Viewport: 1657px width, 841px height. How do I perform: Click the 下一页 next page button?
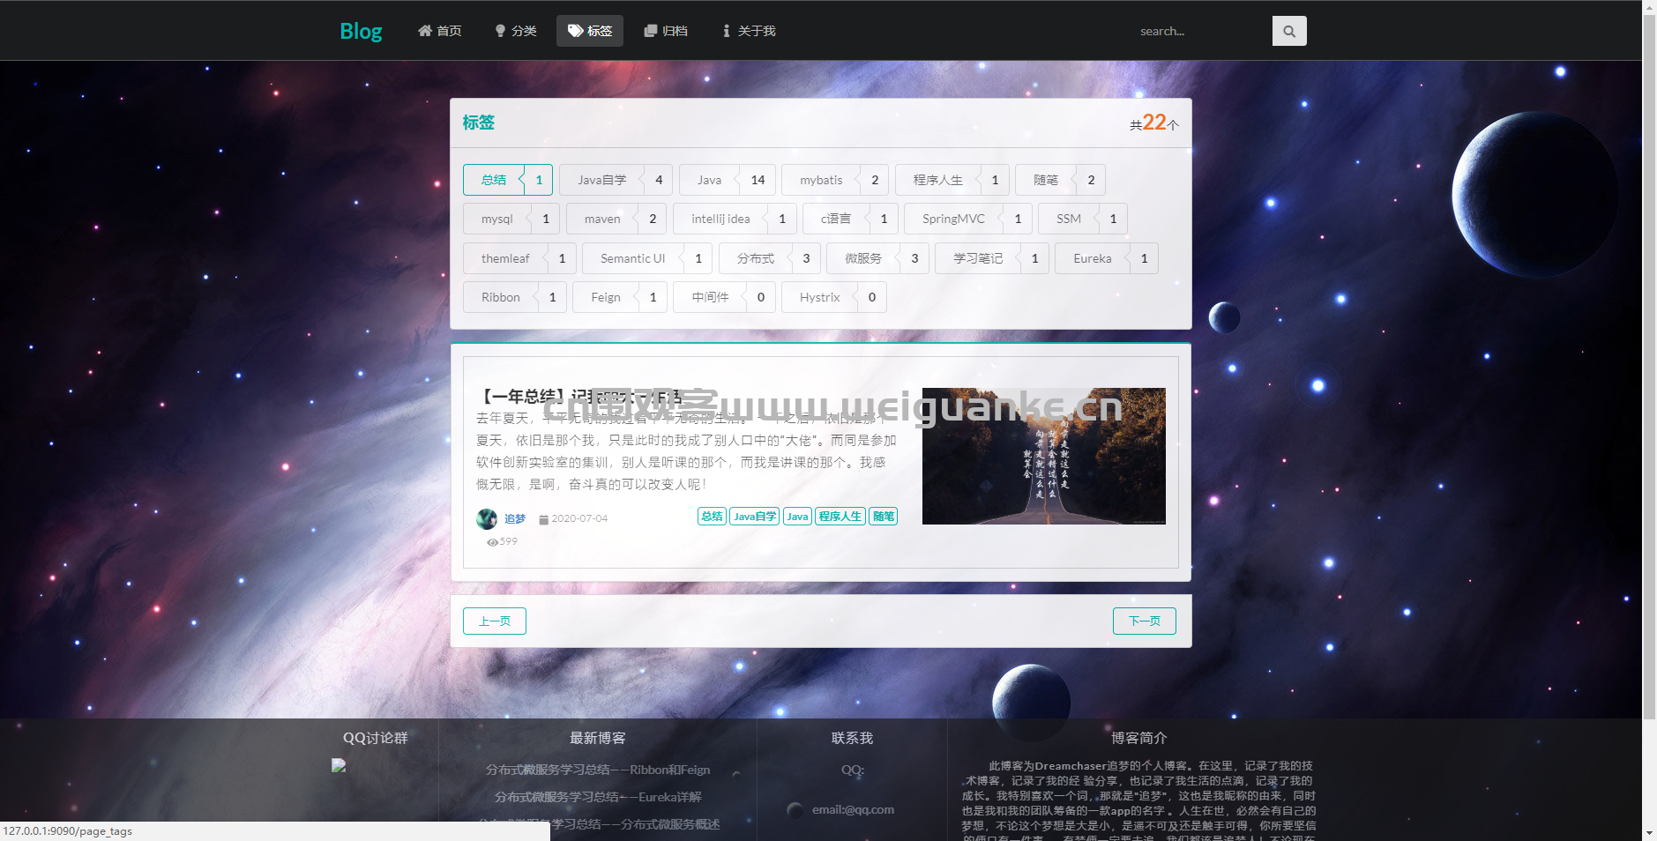click(x=1144, y=621)
